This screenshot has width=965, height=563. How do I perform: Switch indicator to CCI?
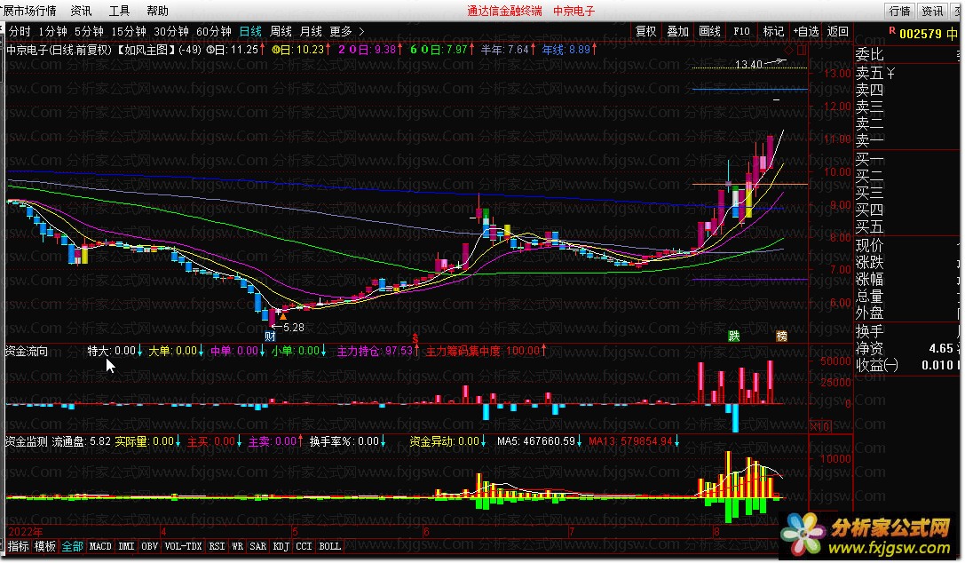click(x=304, y=546)
